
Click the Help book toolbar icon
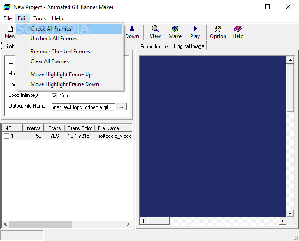pos(238,29)
